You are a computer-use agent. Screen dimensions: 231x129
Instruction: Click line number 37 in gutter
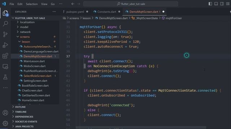pos(68,56)
